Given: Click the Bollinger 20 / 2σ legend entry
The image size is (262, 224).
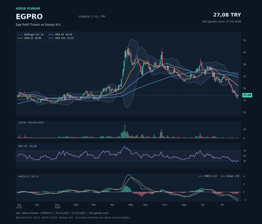Looking at the screenshot, I should 31,35.
